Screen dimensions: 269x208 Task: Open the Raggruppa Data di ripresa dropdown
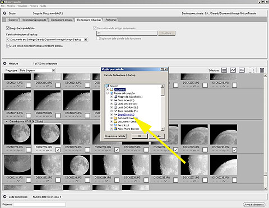pyautogui.click(x=53, y=70)
